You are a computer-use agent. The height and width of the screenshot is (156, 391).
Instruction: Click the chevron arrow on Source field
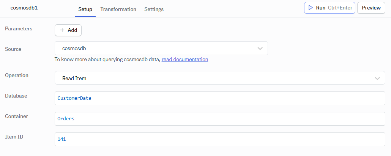click(x=260, y=49)
